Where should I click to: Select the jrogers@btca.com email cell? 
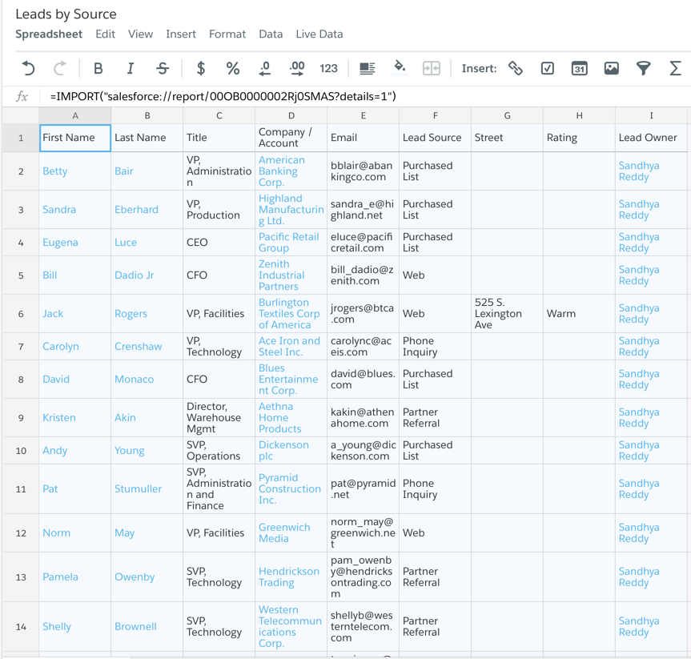[364, 313]
